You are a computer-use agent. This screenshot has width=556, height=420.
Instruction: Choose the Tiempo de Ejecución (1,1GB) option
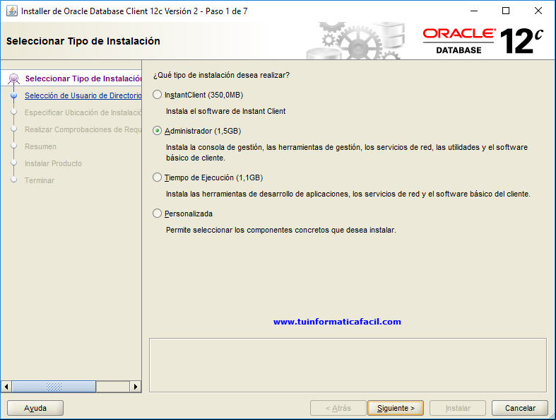pyautogui.click(x=157, y=177)
